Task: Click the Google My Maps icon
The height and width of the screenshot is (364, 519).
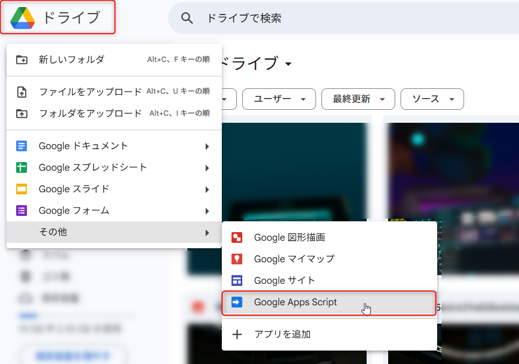Action: coord(237,259)
